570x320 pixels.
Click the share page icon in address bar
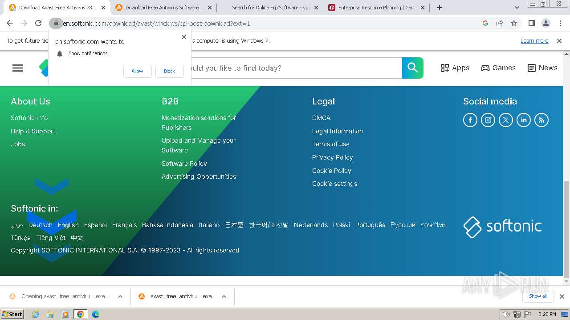500,23
